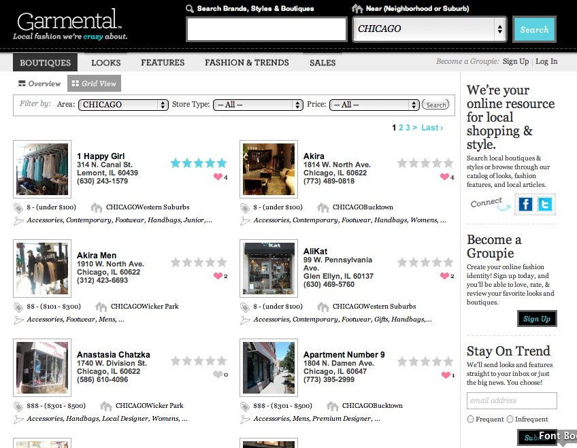The width and height of the screenshot is (577, 448).
Task: Open the header CHICAGO neighborhood dropdown
Action: coord(429,29)
